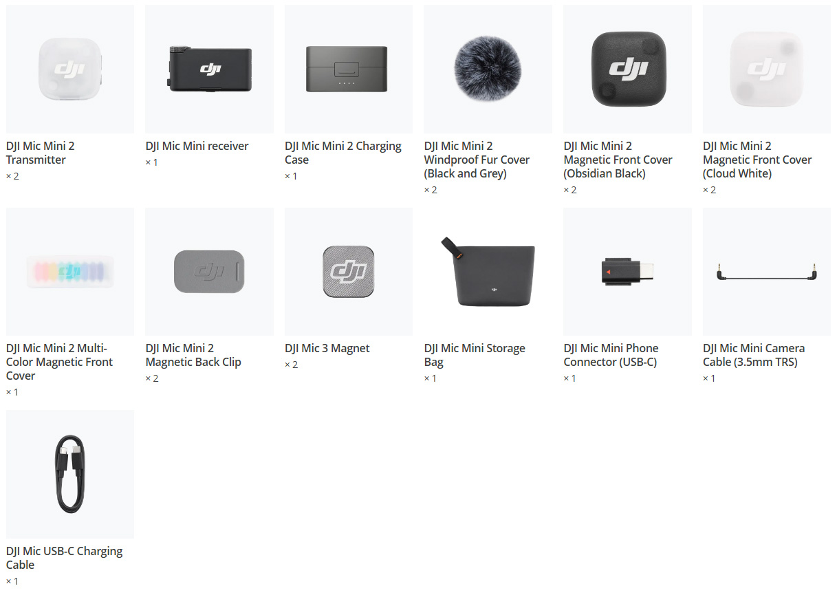
Task: Click the Windproof Fur Cover image
Action: (488, 69)
